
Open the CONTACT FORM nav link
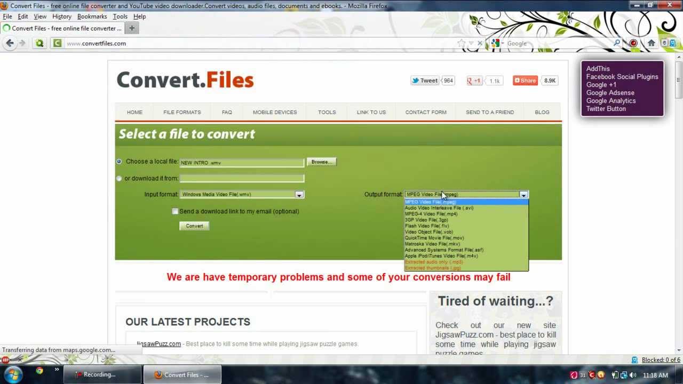point(426,112)
